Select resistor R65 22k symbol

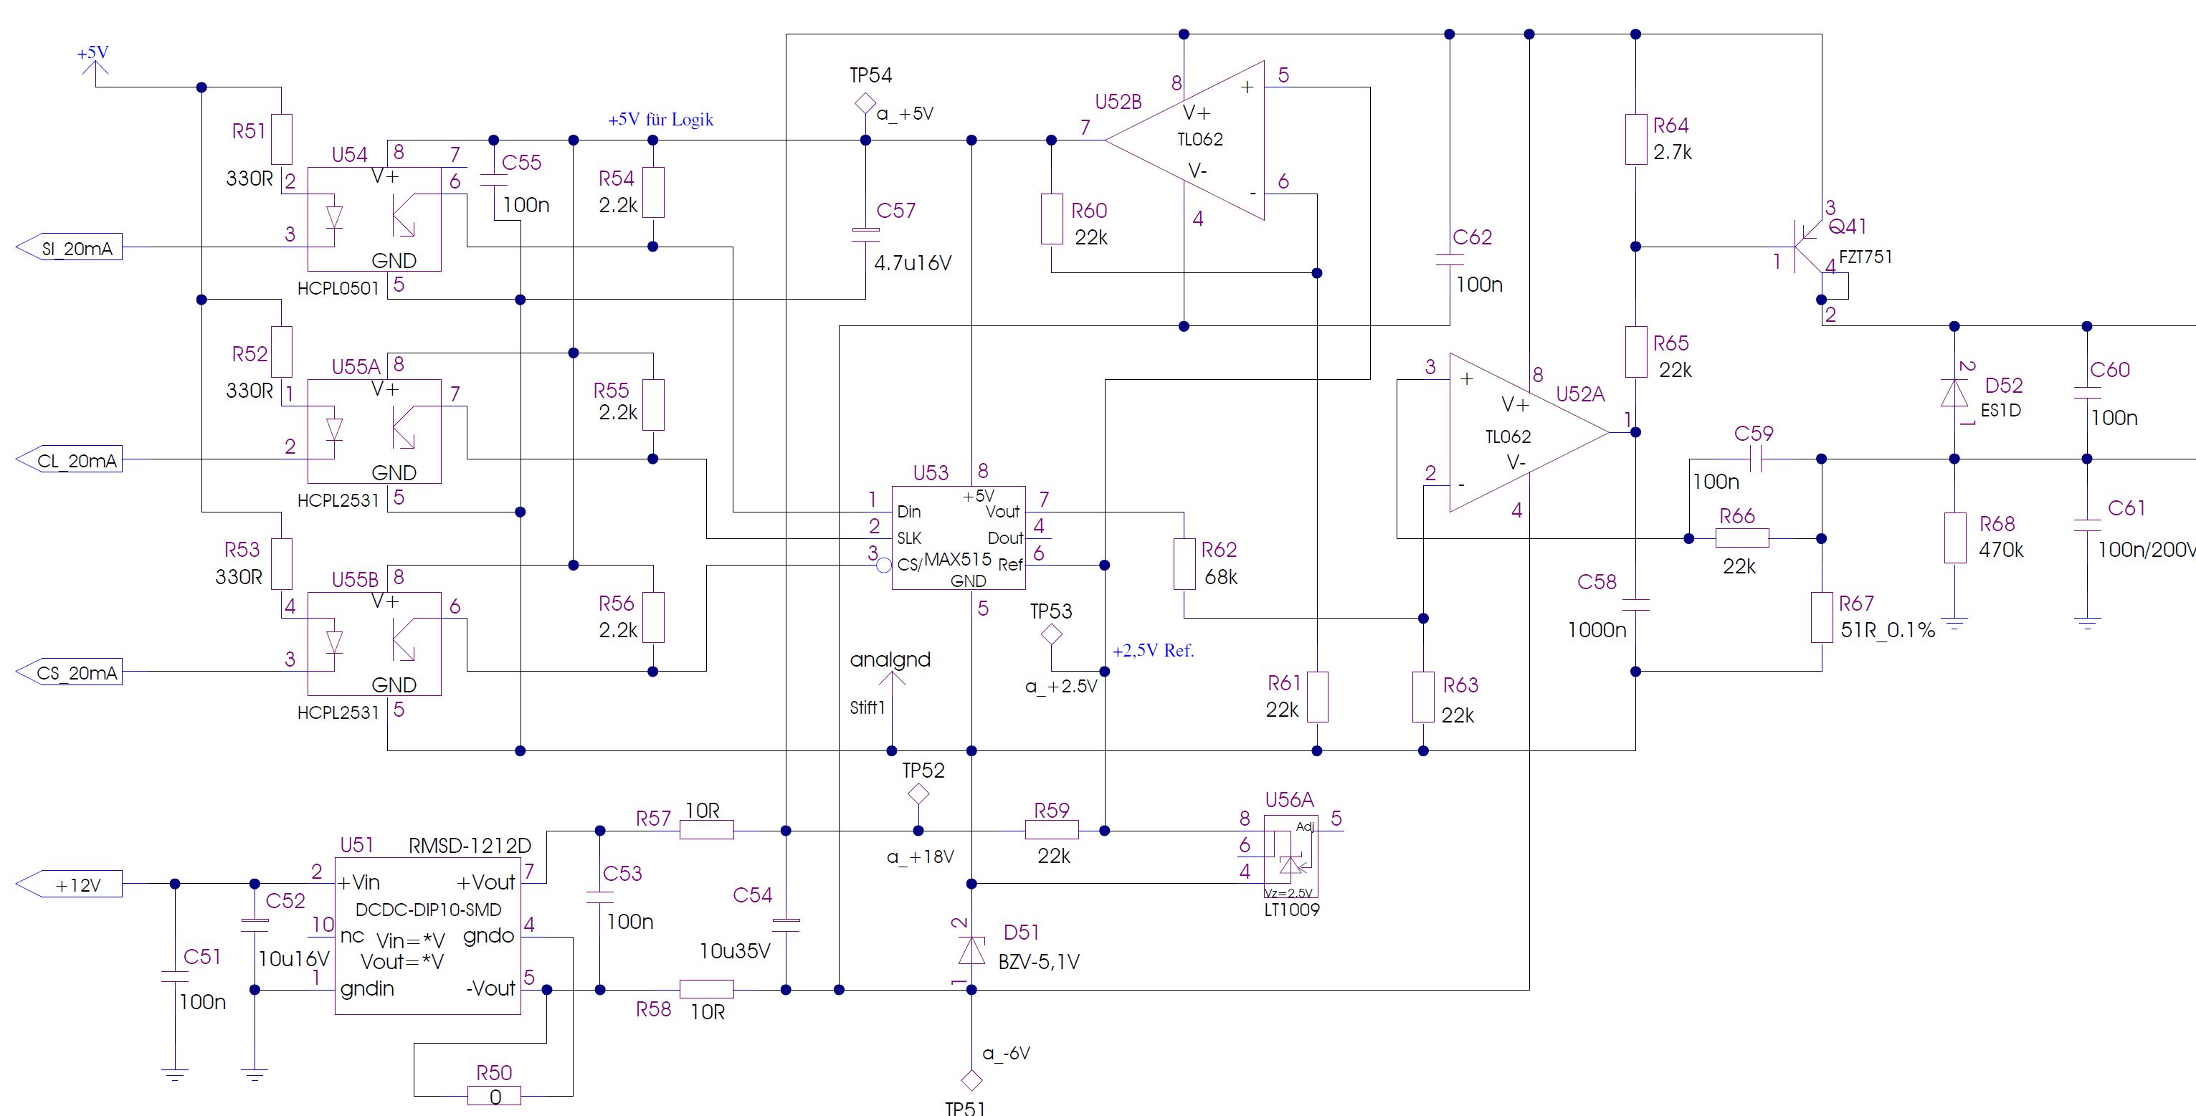coord(1635,351)
